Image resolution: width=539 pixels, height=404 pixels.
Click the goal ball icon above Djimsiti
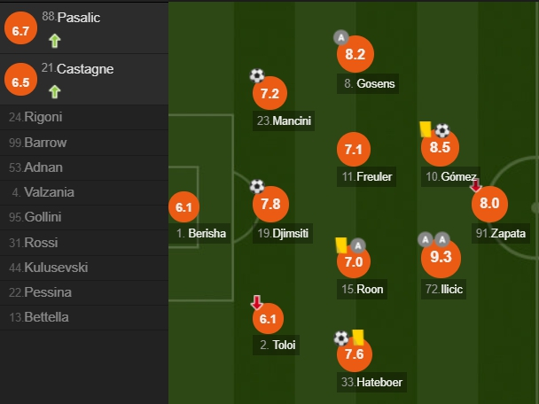pos(257,186)
